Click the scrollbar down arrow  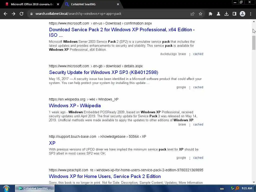(254, 182)
